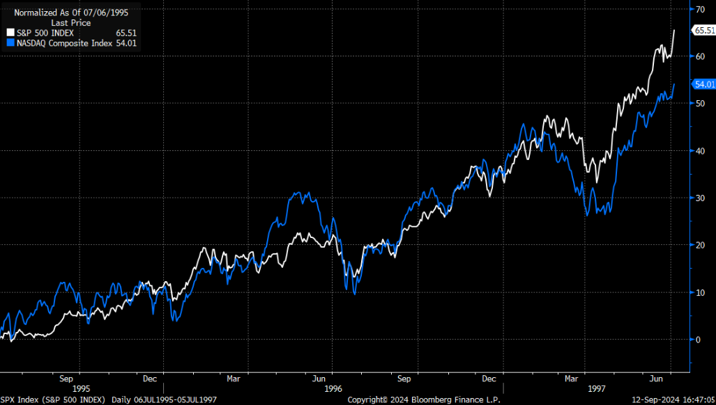Image resolution: width=716 pixels, height=405 pixels.
Task: Click the Copyright 2024 Bloomberg Finance L.P. text
Action: point(424,399)
